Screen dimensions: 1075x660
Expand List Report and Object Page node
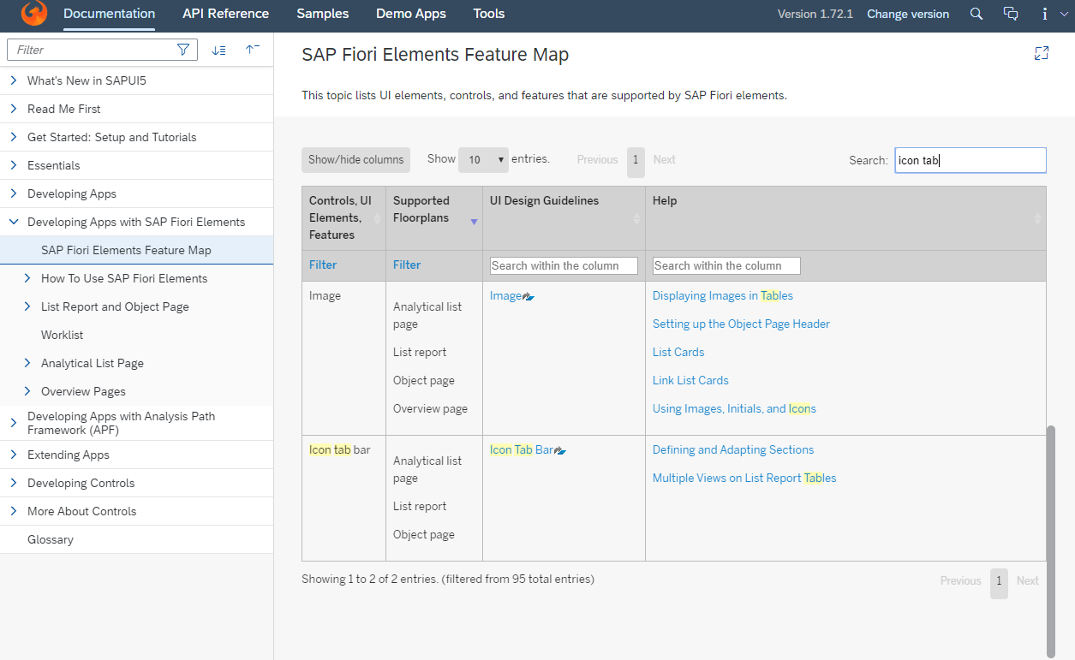[x=27, y=306]
